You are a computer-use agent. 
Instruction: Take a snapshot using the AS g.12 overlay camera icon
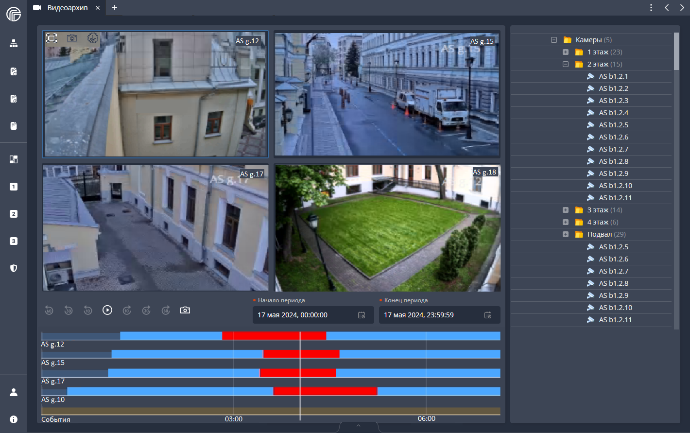click(x=72, y=38)
